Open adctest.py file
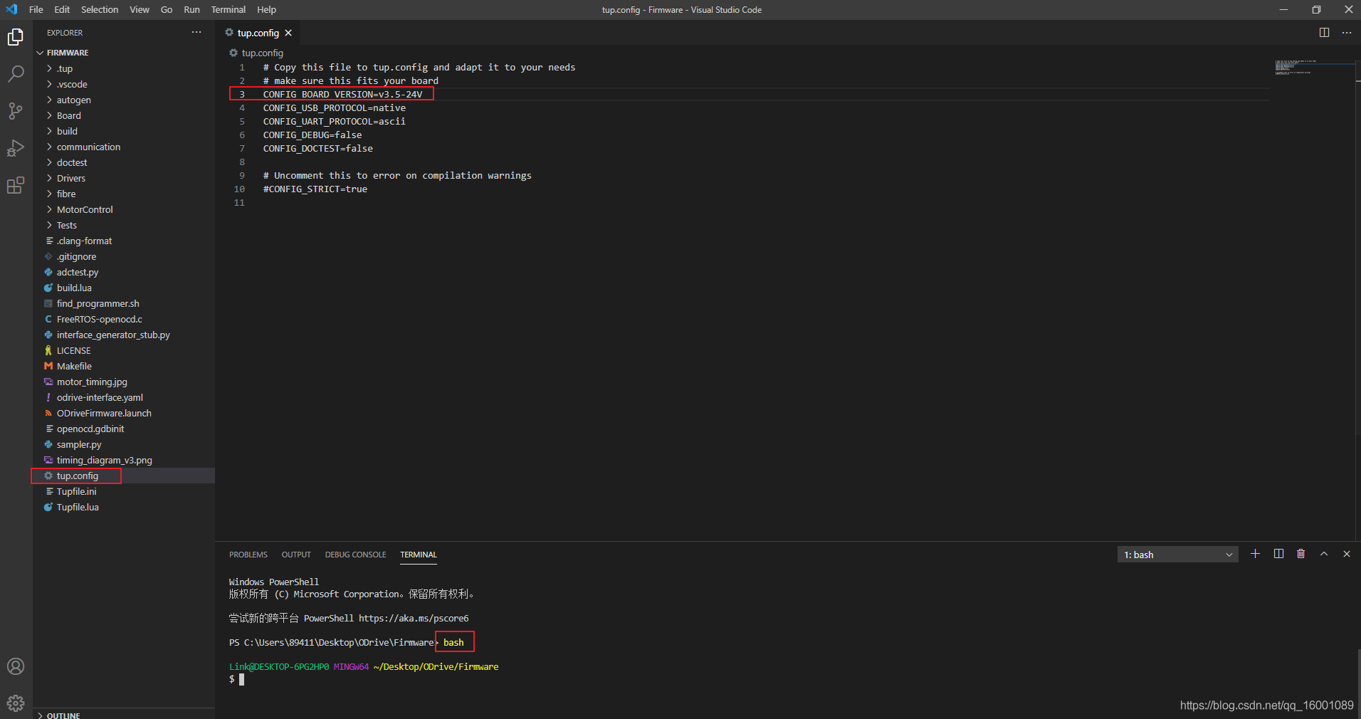1361x719 pixels. click(x=78, y=272)
